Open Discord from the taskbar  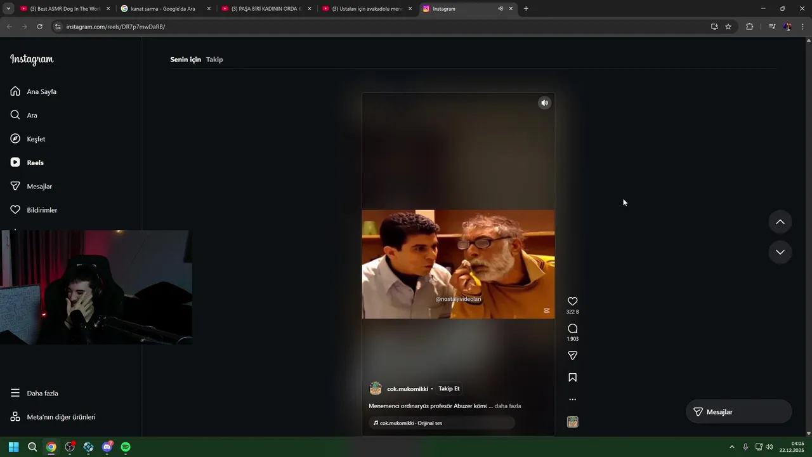[107, 447]
